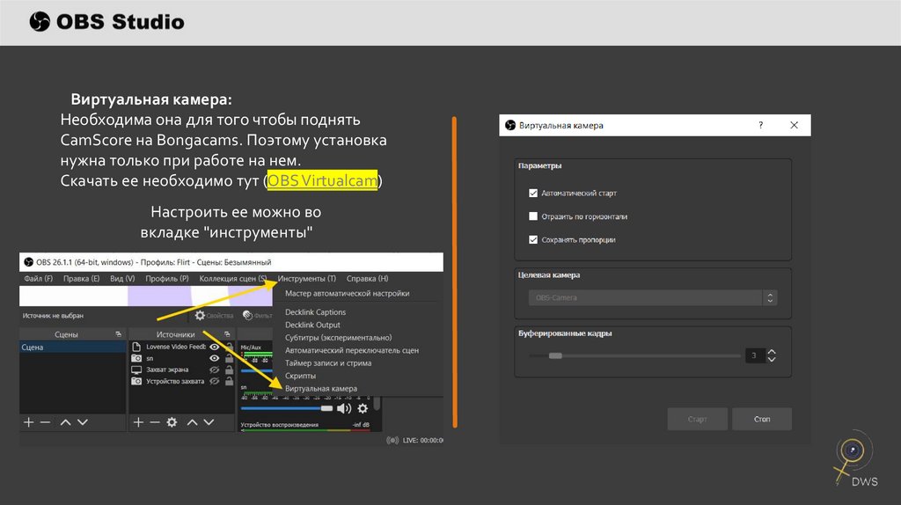Move the scene up with the Сцены up arrow

(65, 422)
